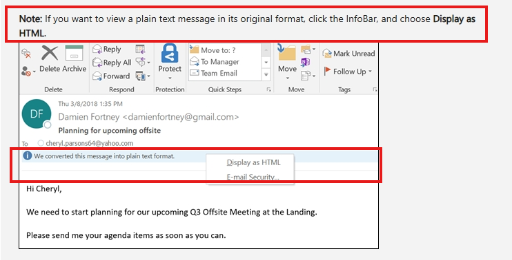
Task: Archive the current message
Action: [x=75, y=59]
